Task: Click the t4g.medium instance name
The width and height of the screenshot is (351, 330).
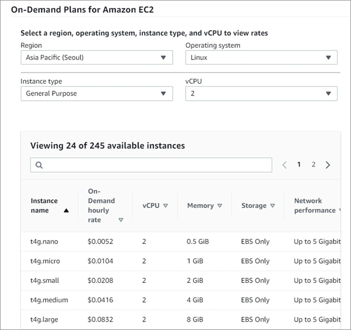Action: pyautogui.click(x=49, y=300)
